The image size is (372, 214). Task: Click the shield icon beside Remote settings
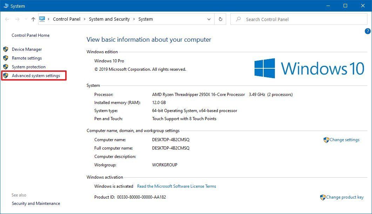(6, 58)
